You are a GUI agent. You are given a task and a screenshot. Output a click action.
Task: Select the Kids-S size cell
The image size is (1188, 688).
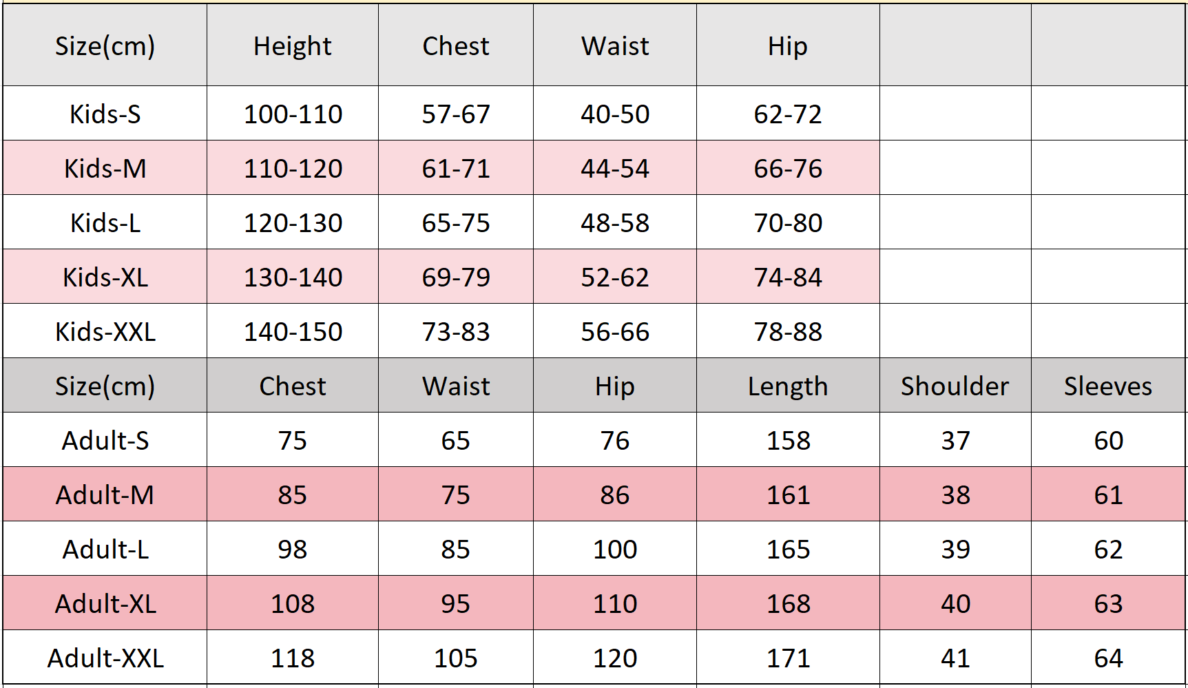105,114
